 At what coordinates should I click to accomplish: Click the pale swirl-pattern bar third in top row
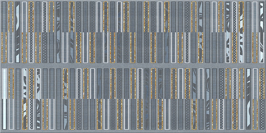point(18,32)
